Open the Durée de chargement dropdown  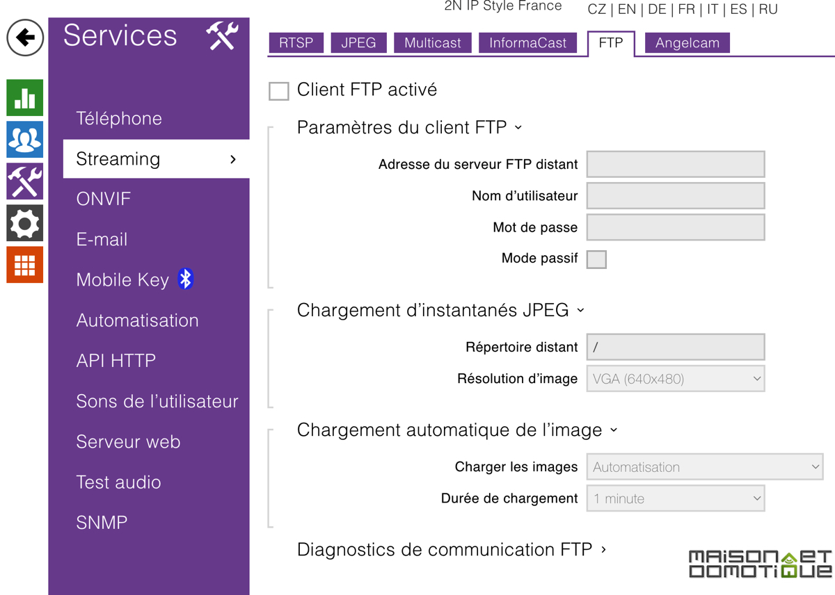click(x=676, y=498)
